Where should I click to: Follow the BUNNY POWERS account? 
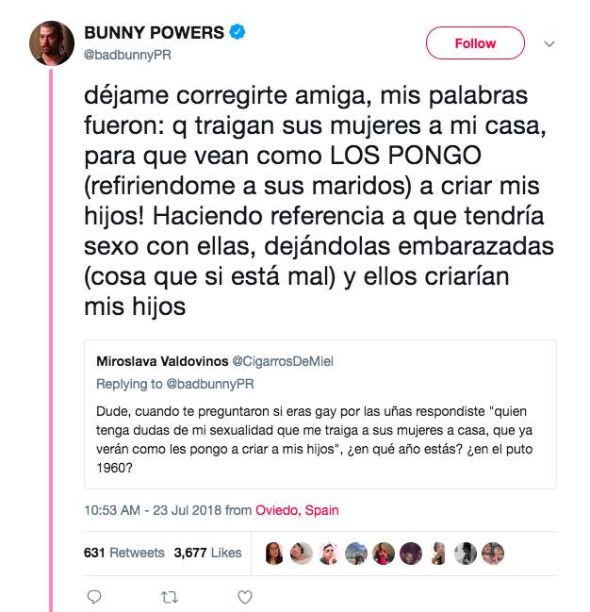click(475, 43)
